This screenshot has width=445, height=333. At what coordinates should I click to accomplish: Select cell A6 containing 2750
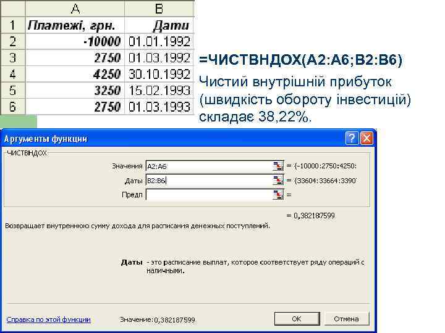click(x=75, y=107)
